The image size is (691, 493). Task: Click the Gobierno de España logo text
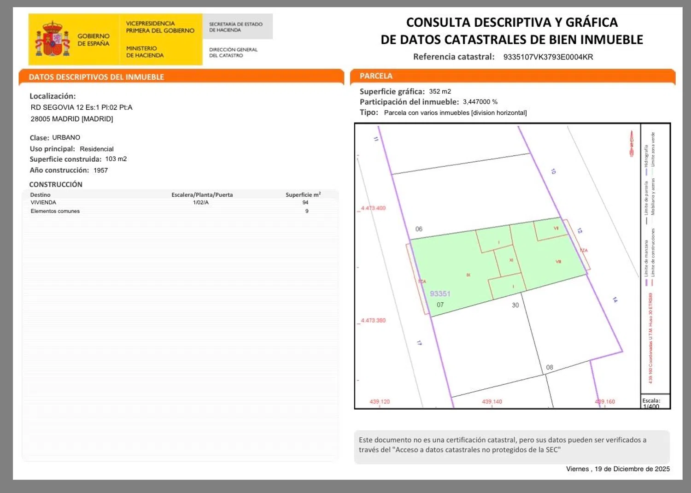[x=93, y=40]
